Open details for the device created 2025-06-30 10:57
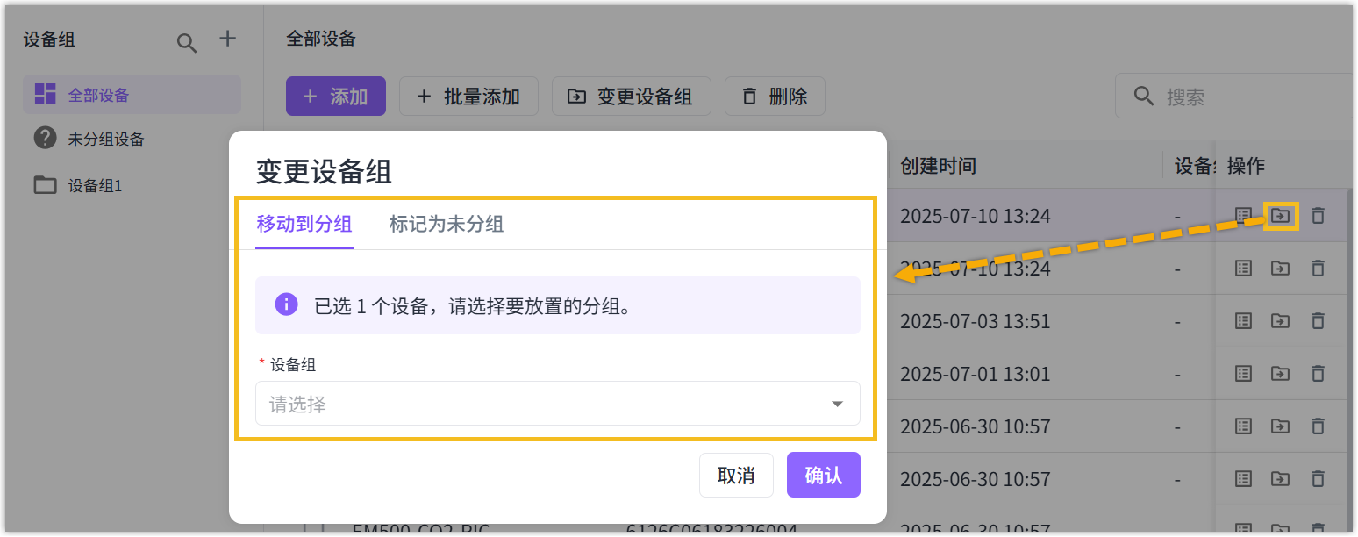Screen dimensions: 1358x537 pyautogui.click(x=1243, y=426)
